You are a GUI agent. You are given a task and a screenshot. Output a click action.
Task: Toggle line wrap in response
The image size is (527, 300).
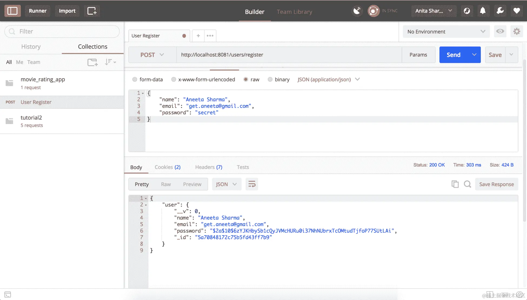tap(252, 184)
